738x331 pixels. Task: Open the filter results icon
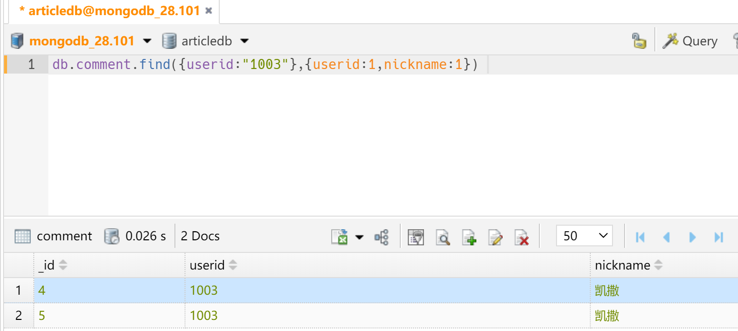[416, 236]
